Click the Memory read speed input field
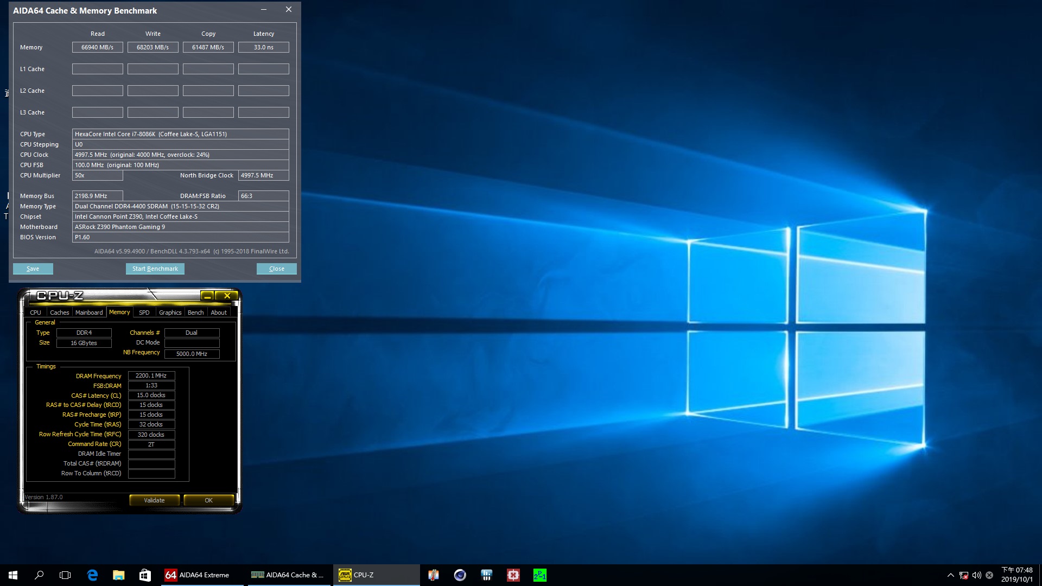 [97, 47]
